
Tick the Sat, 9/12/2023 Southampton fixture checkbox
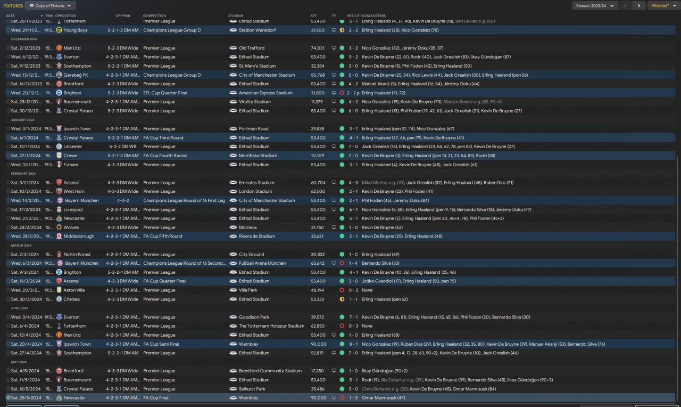[8, 66]
